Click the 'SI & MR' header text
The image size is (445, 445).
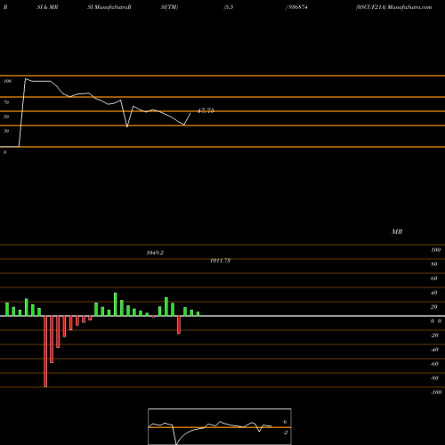click(47, 7)
